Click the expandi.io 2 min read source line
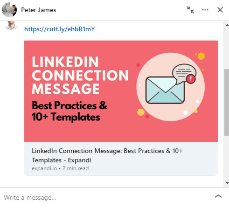 coord(60,168)
